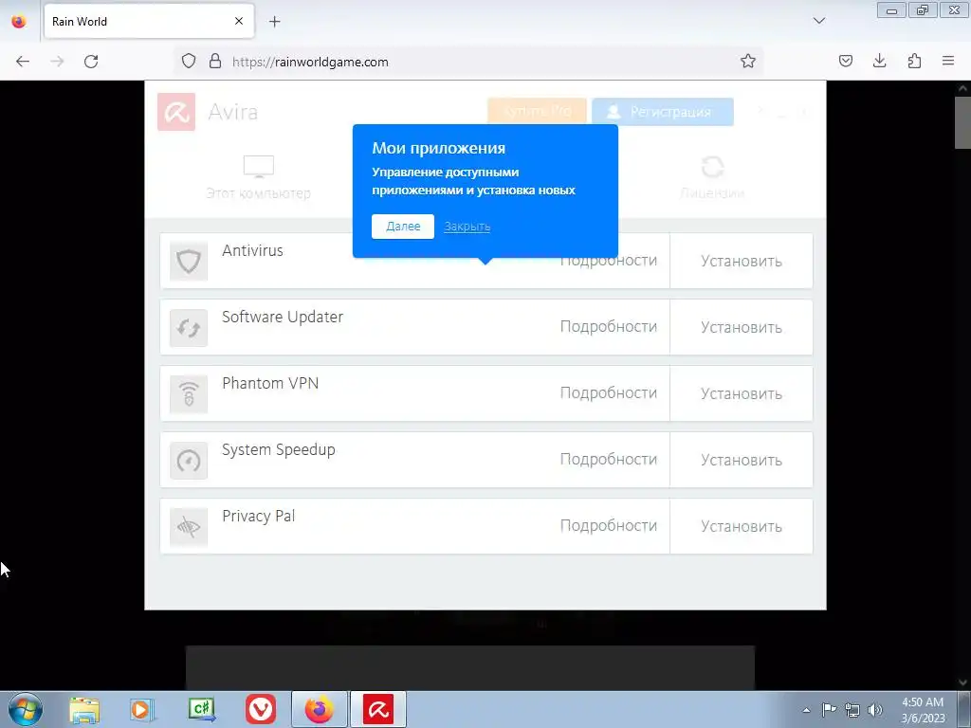Click Далее in the tooltip
This screenshot has width=971, height=728.
pyautogui.click(x=403, y=227)
